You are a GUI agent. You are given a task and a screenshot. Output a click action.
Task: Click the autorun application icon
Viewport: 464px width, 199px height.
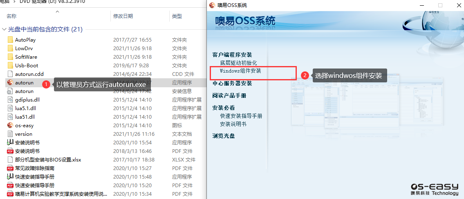click(x=11, y=83)
